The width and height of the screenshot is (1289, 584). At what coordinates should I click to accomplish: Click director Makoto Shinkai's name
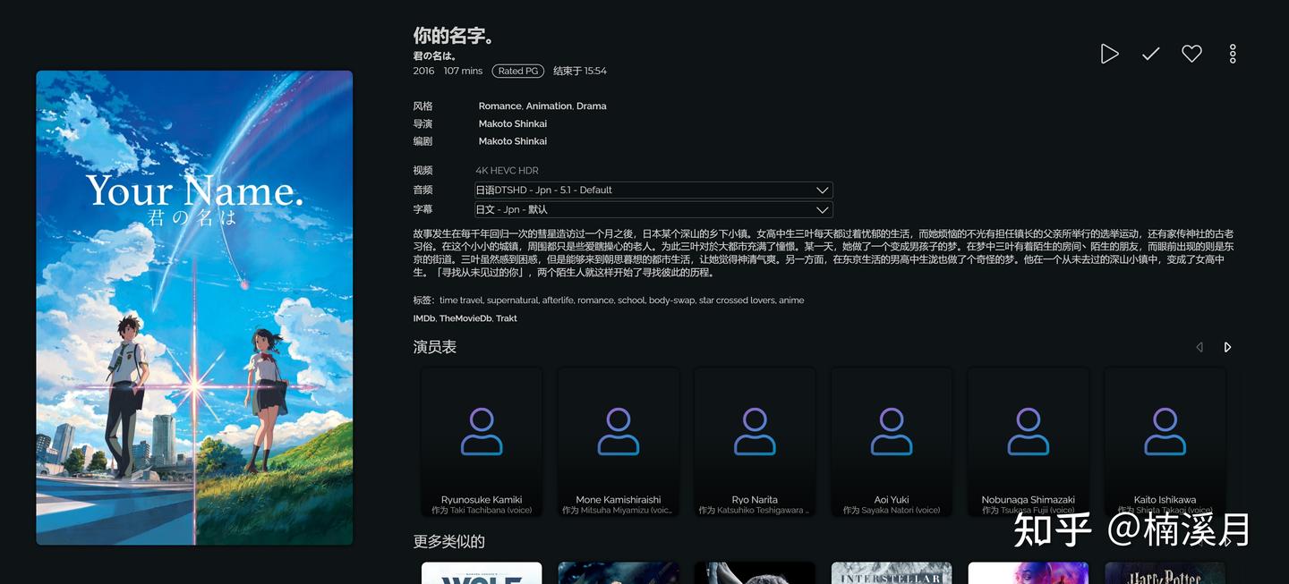[x=512, y=122]
